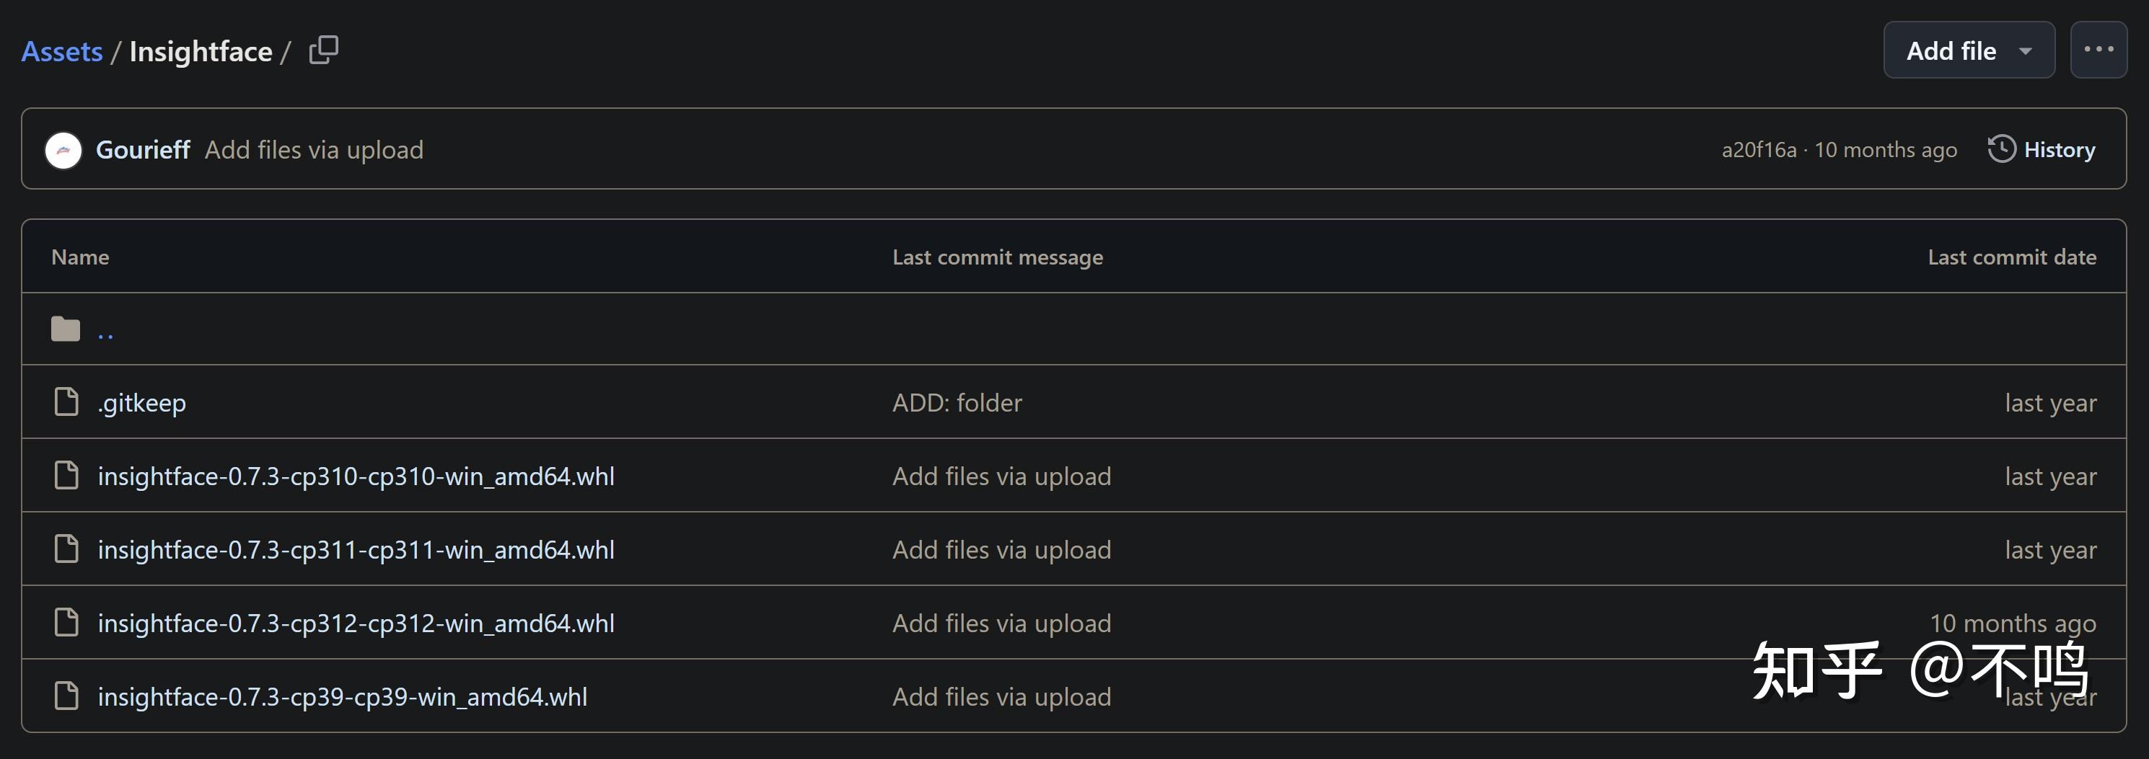
Task: Click the cp310 wheel file icon
Action: [x=66, y=475]
